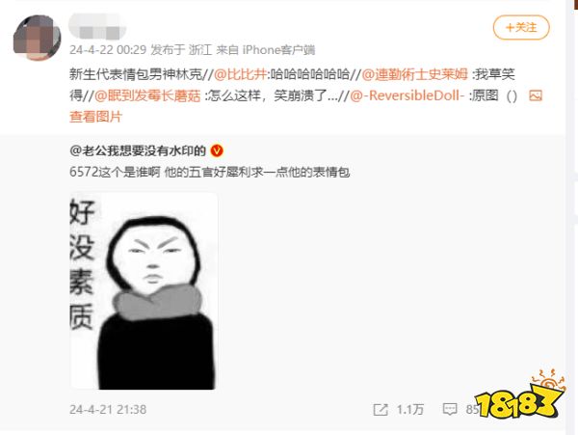The height and width of the screenshot is (435, 578).
Task: Open the poster's blurred profile avatar
Action: (38, 38)
